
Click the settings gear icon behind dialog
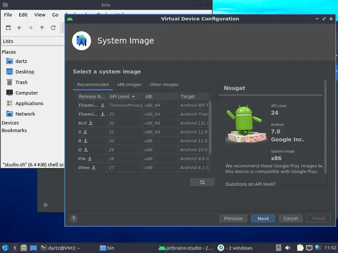[46, 205]
